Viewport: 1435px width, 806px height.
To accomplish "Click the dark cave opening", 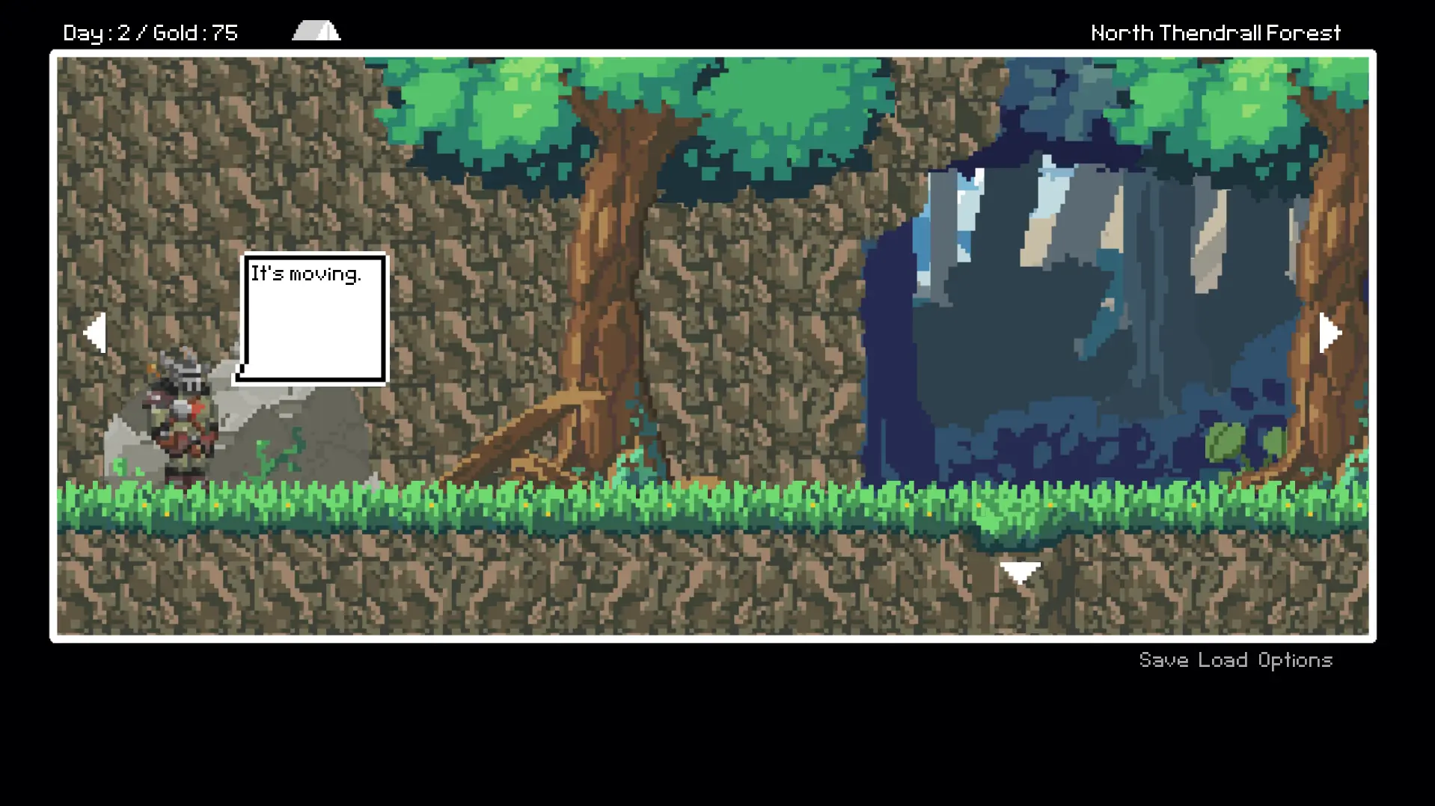I will (1047, 359).
